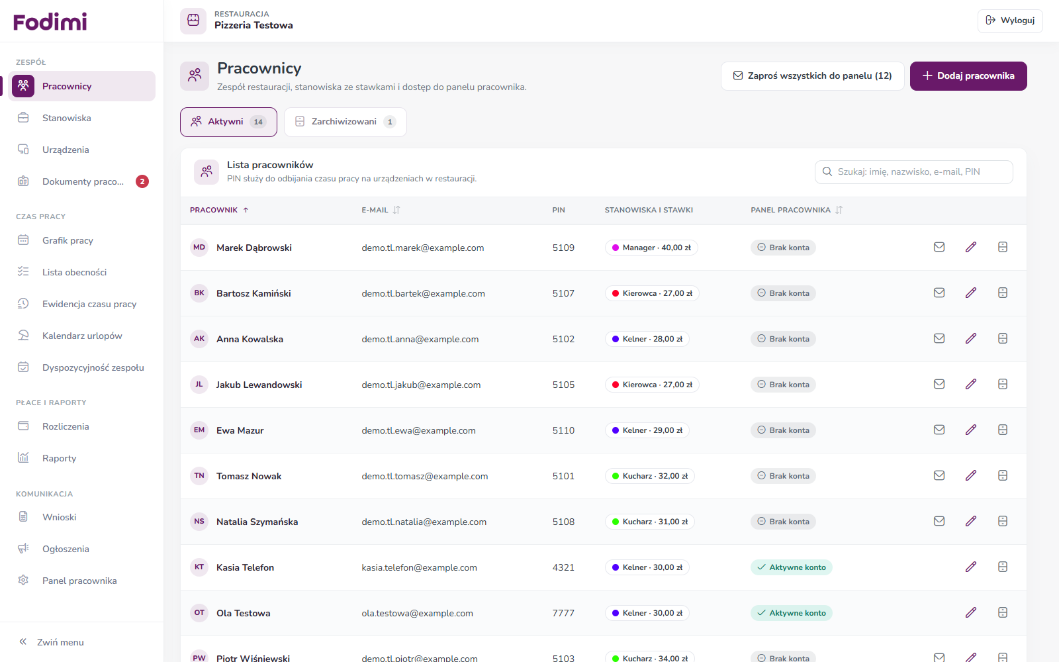
Task: Click the archive icon for Tomasz Nowak
Action: [1003, 475]
